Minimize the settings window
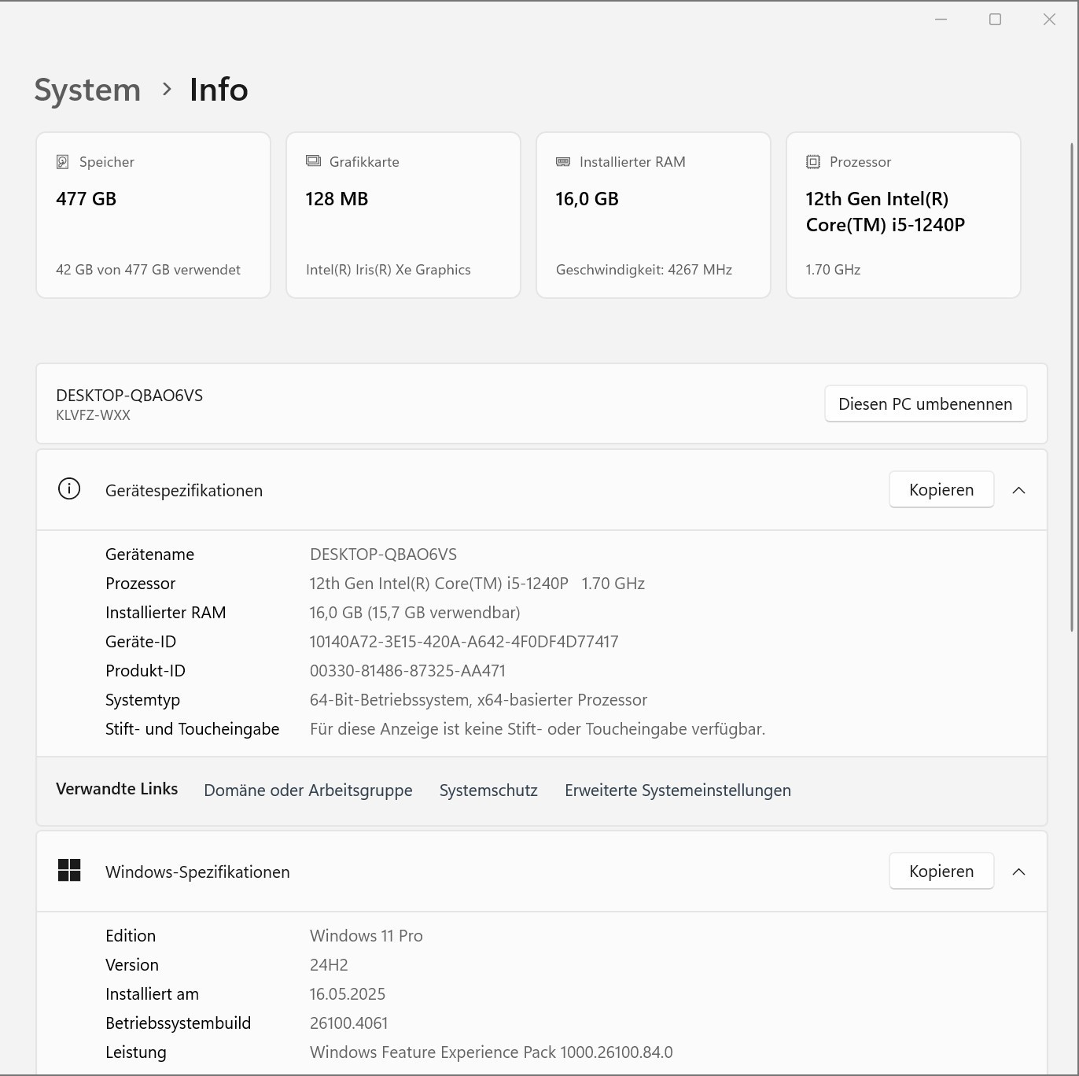Image resolution: width=1079 pixels, height=1076 pixels. coord(941,19)
